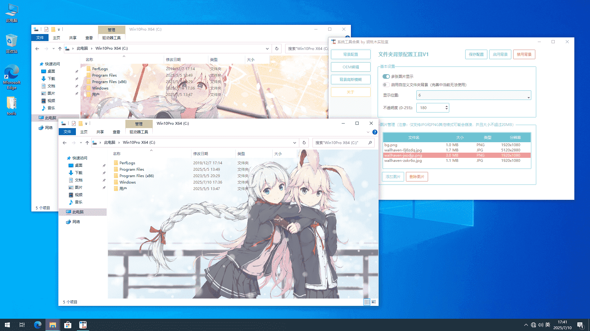Screen dimensions: 590x331
Task: Open 主页 tab in front Explorer
Action: [84, 132]
